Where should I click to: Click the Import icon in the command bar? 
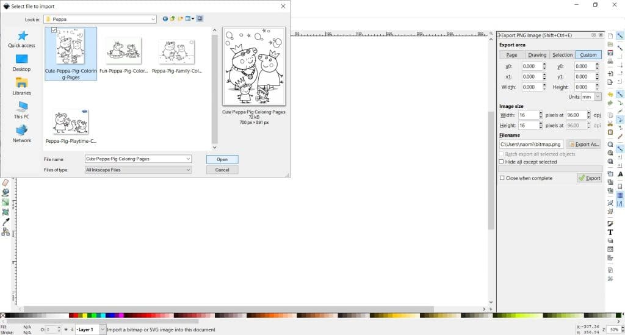coord(610,74)
